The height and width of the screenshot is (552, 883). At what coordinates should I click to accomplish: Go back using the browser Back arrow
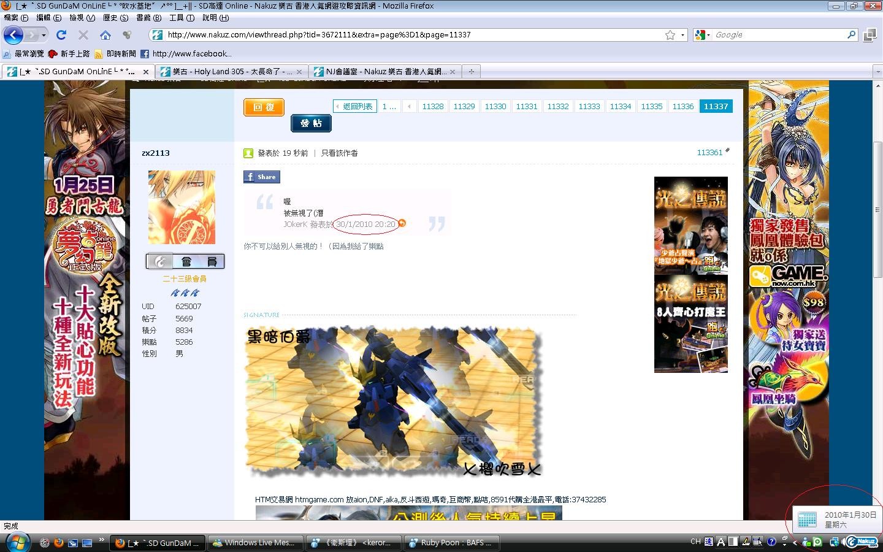click(13, 35)
